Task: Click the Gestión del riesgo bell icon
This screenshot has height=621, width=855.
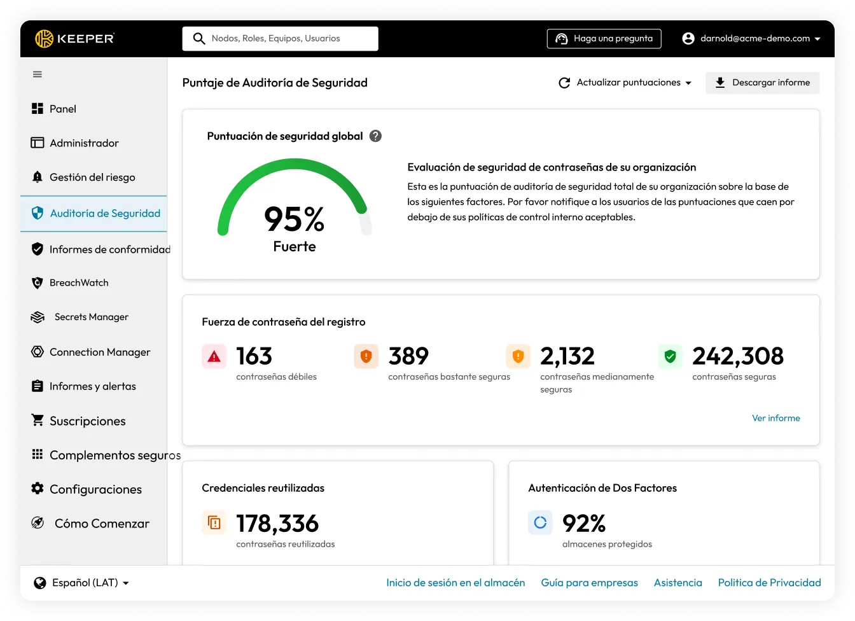Action: (38, 177)
